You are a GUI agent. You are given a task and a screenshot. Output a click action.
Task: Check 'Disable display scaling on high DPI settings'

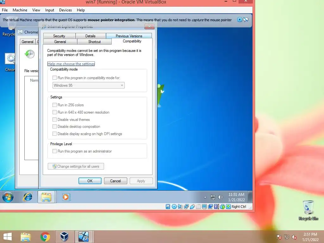pos(54,134)
